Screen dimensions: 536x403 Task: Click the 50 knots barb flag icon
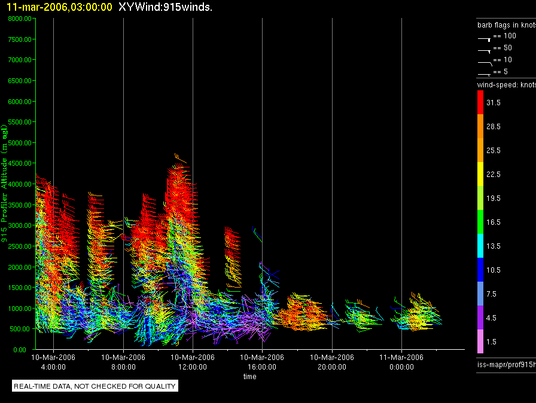484,51
